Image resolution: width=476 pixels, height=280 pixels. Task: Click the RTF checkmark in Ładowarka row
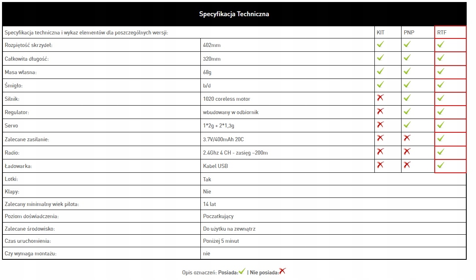click(x=441, y=165)
